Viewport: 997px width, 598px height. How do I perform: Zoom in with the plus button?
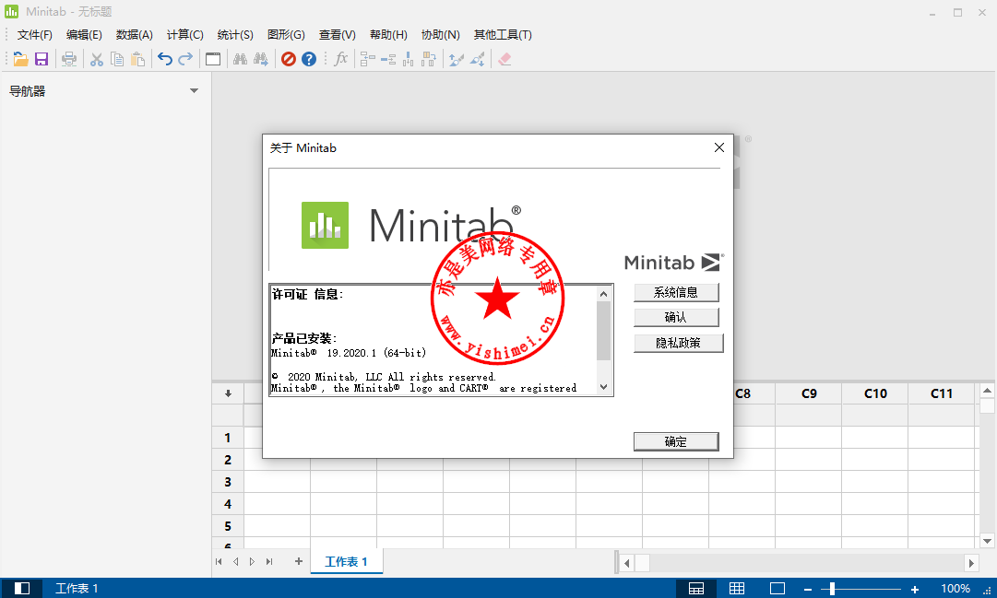(x=914, y=589)
